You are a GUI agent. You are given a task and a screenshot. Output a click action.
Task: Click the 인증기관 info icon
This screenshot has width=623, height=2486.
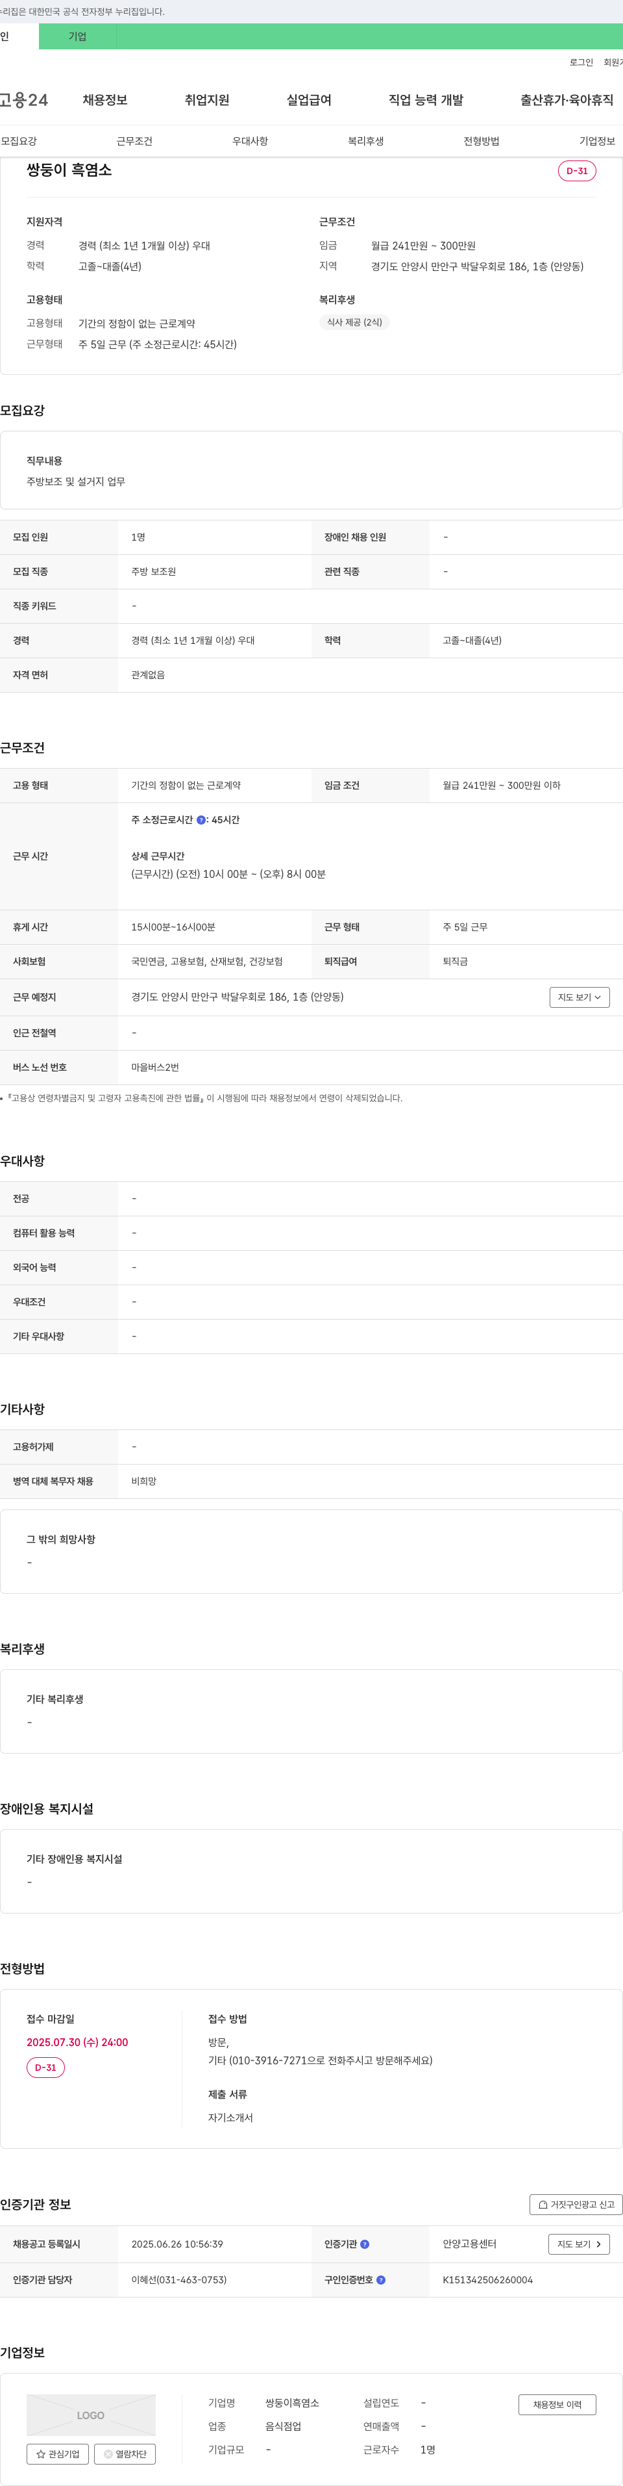click(365, 2245)
